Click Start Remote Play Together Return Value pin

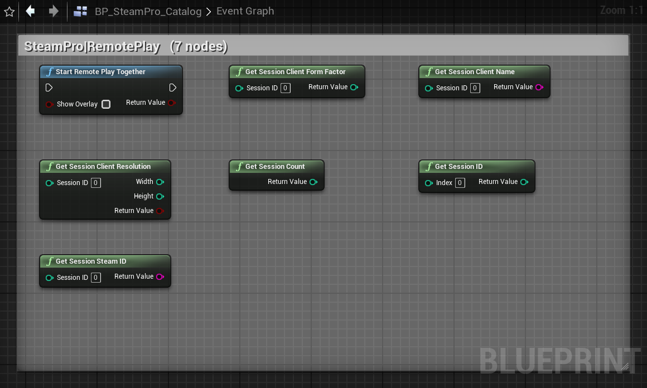(172, 103)
